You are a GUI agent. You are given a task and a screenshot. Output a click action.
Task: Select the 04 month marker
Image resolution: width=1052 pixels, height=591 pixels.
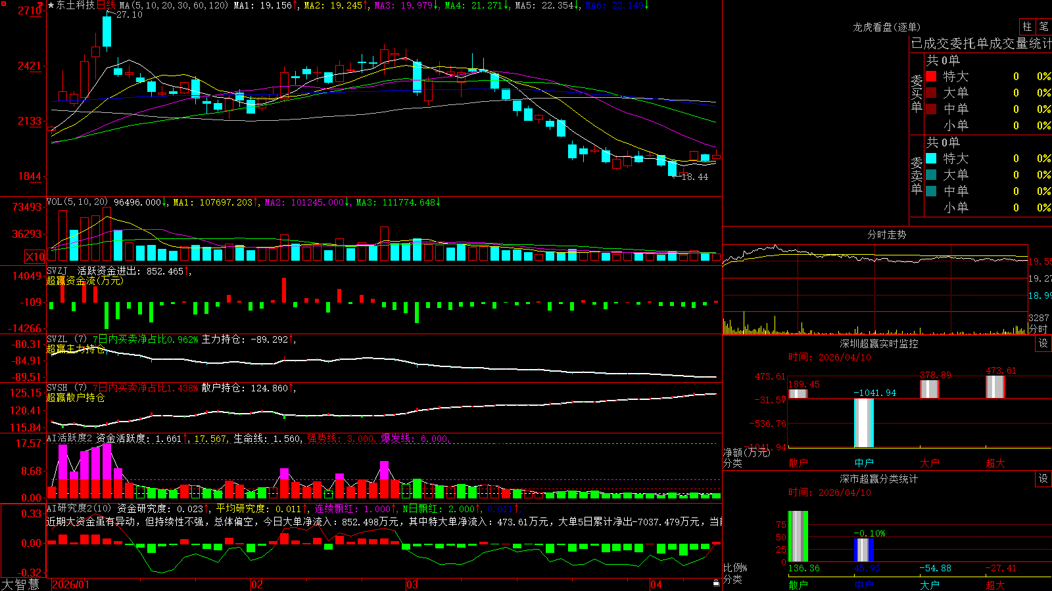pyautogui.click(x=656, y=584)
